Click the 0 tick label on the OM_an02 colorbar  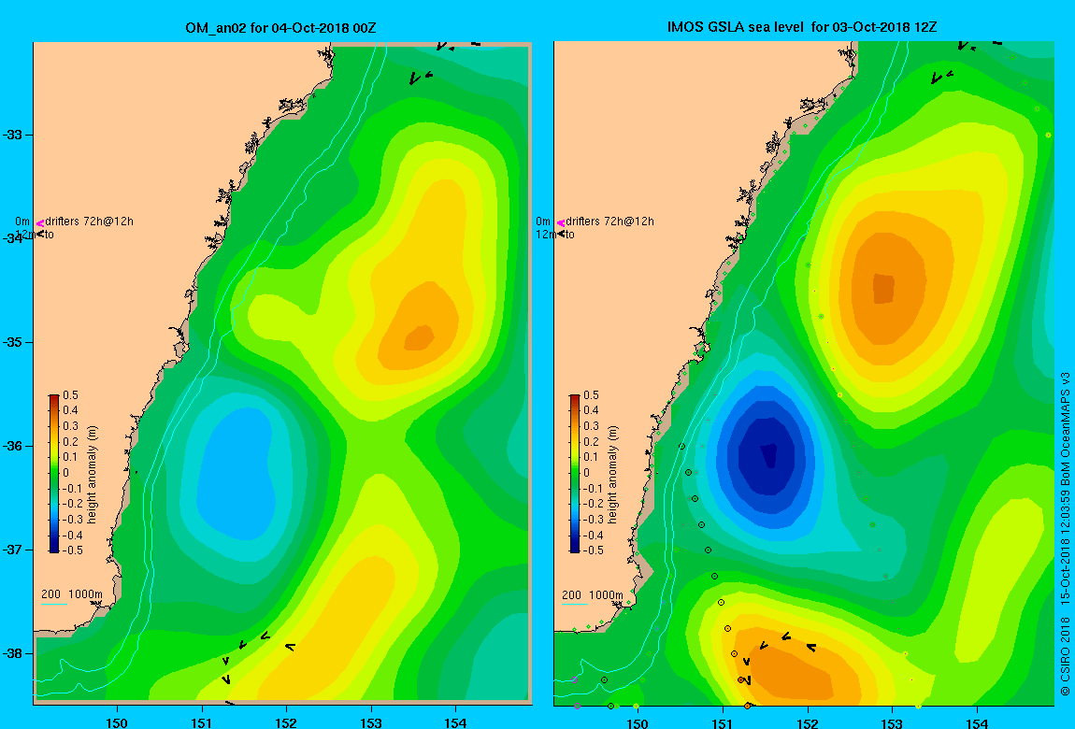coord(65,473)
